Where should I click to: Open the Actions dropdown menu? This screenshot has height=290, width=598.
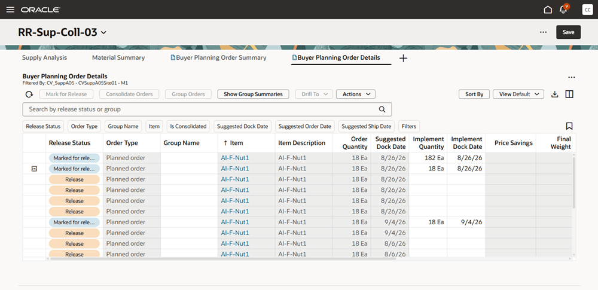[x=355, y=94]
